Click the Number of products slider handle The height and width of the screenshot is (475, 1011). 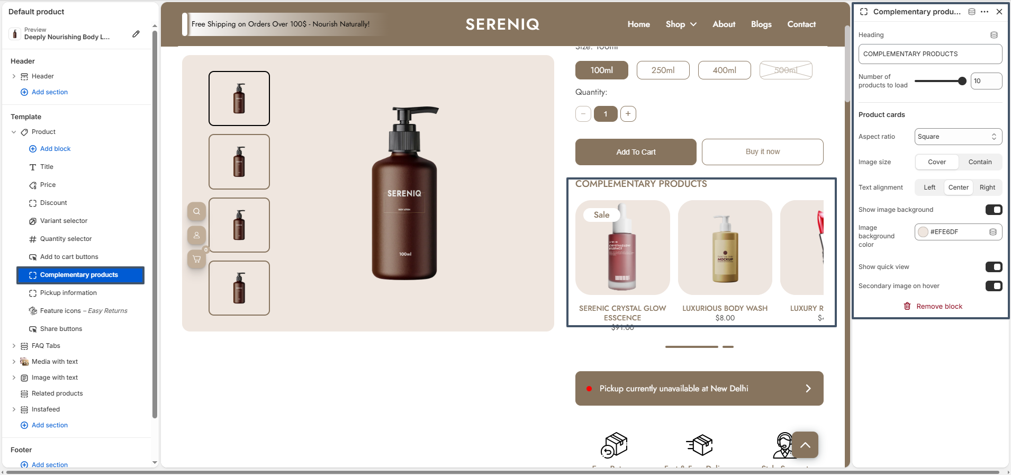coord(962,81)
